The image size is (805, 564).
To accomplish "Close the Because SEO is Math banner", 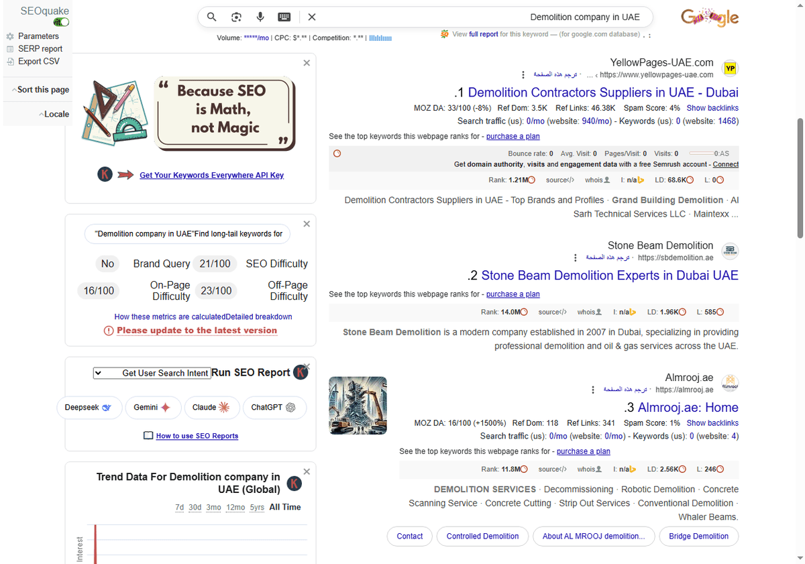I will 307,63.
